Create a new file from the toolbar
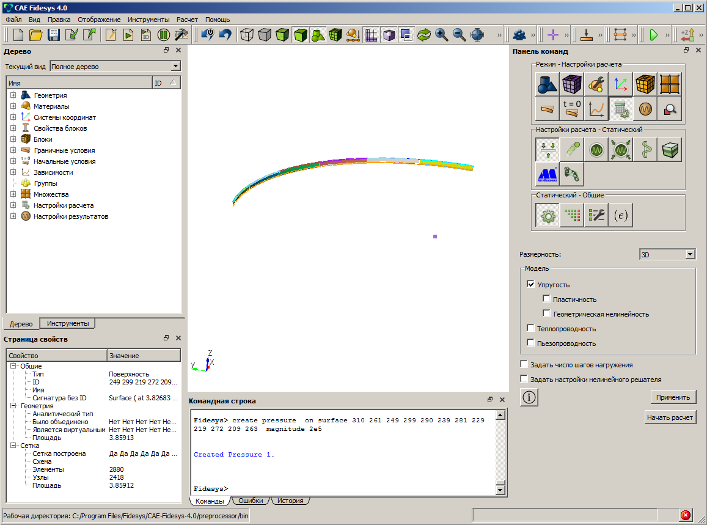The width and height of the screenshot is (707, 525). click(x=18, y=35)
